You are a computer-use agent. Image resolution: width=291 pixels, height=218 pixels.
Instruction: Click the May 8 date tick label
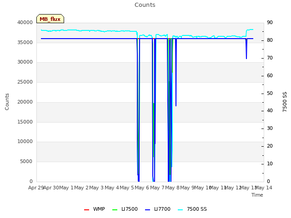172,188
